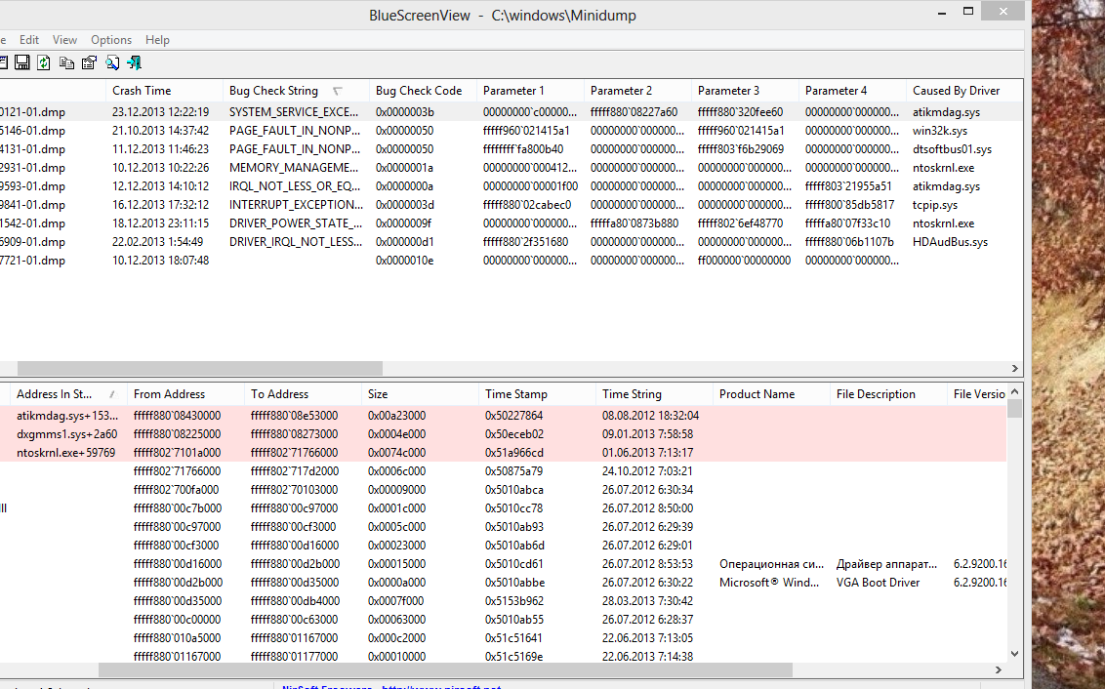Viewport: 1105px width, 689px height.
Task: Click the VGA Boot Driver description cell
Action: point(879,583)
